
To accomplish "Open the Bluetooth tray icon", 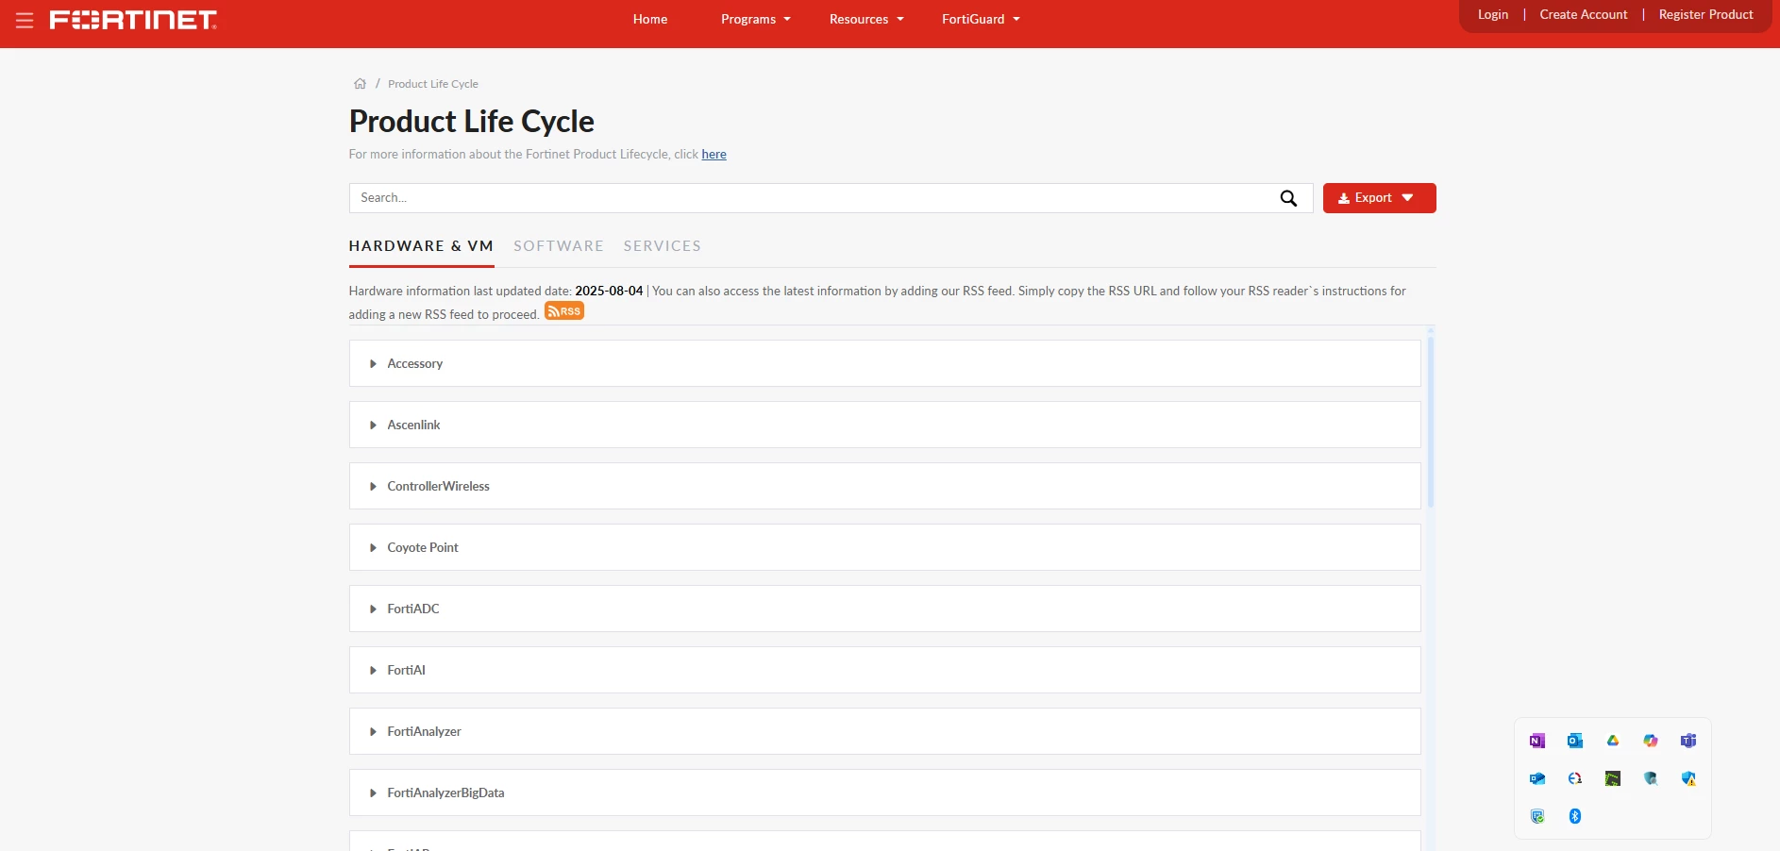I will pyautogui.click(x=1575, y=816).
